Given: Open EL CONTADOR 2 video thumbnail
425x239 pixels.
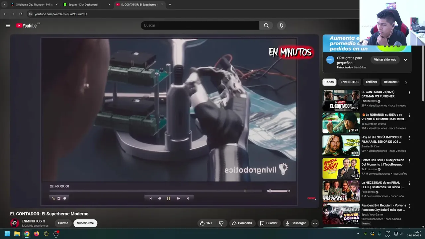Looking at the screenshot, I should pyautogui.click(x=341, y=100).
